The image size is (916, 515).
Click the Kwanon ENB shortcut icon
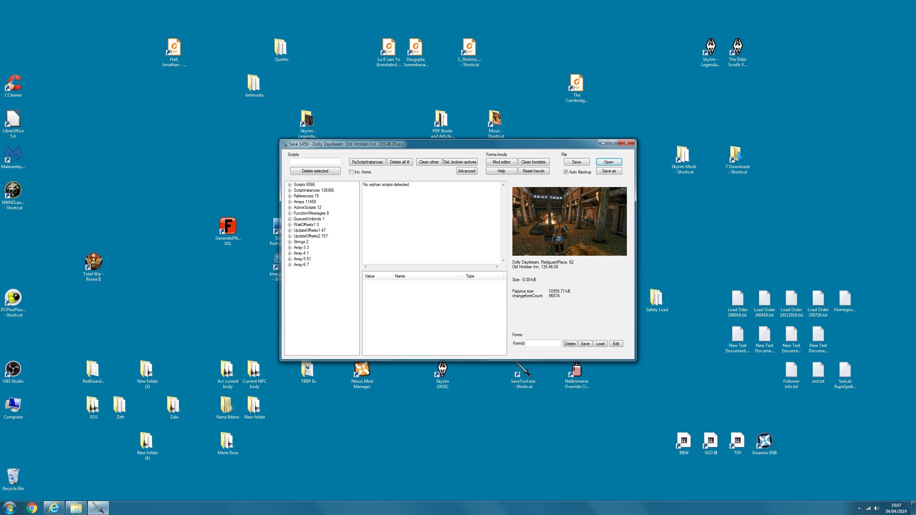coord(764,443)
